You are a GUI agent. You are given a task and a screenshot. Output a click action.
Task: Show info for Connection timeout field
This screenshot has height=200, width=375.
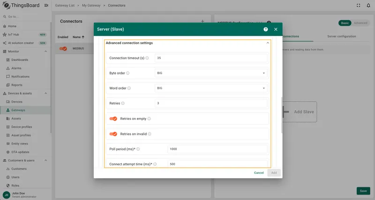[147, 58]
